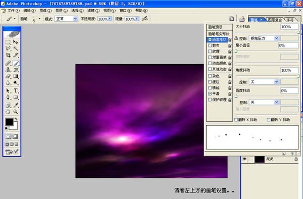Select the Healing Brush tool
Image resolution: width=303 pixels, height=199 pixels.
tap(8, 63)
